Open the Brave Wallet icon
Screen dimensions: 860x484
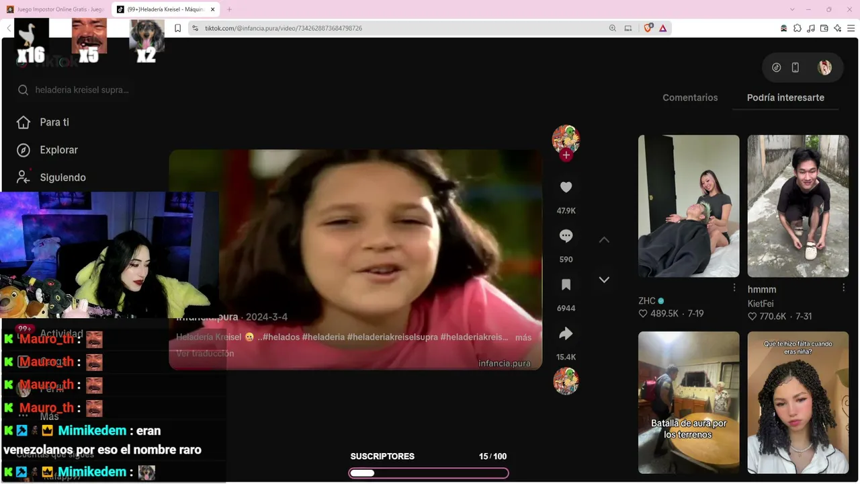point(824,28)
